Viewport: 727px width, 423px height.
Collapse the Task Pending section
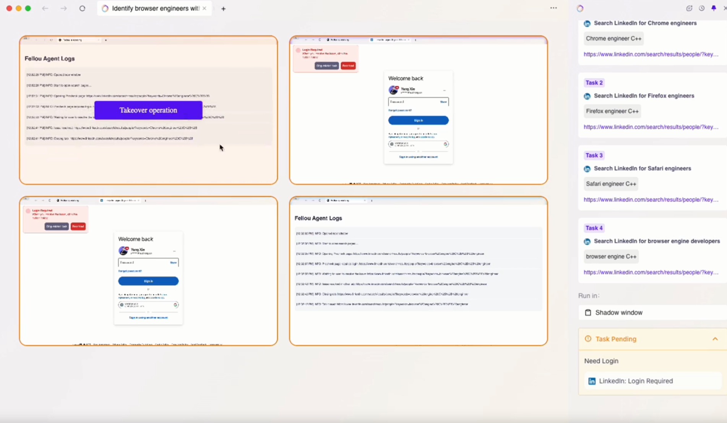[x=715, y=339]
